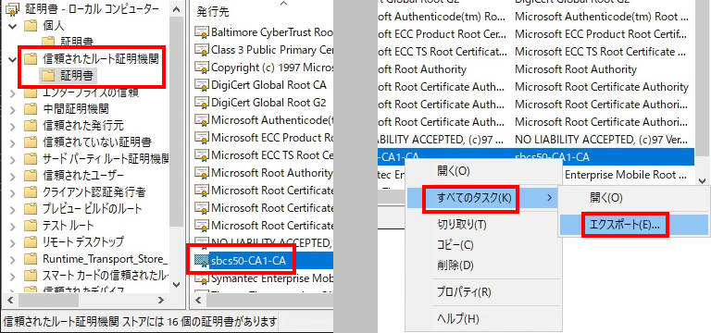Expand the クライアント認証発行者 tree node
Image resolution: width=711 pixels, height=333 pixels.
[x=12, y=192]
